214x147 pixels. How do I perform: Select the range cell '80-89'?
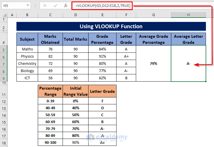[50, 136]
